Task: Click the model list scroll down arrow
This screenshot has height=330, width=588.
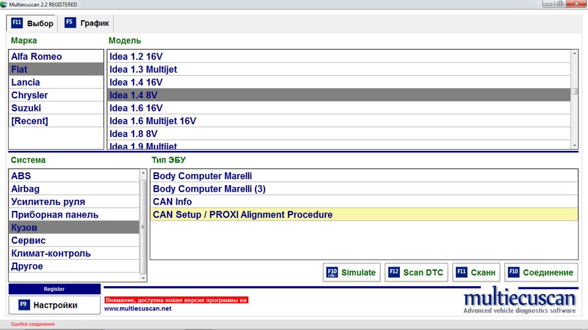Action: click(x=575, y=145)
